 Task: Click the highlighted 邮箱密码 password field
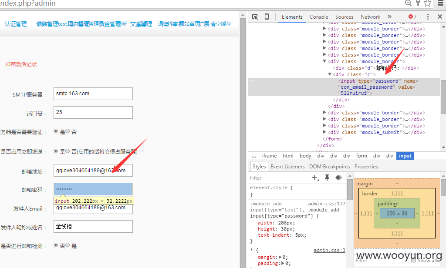93,189
